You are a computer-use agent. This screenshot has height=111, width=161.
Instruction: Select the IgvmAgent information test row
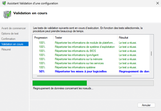coord(91,55)
